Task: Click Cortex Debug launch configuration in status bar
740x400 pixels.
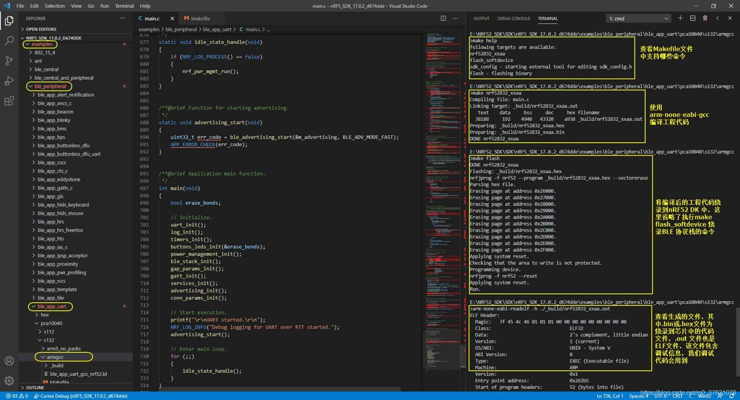Action: coord(80,396)
